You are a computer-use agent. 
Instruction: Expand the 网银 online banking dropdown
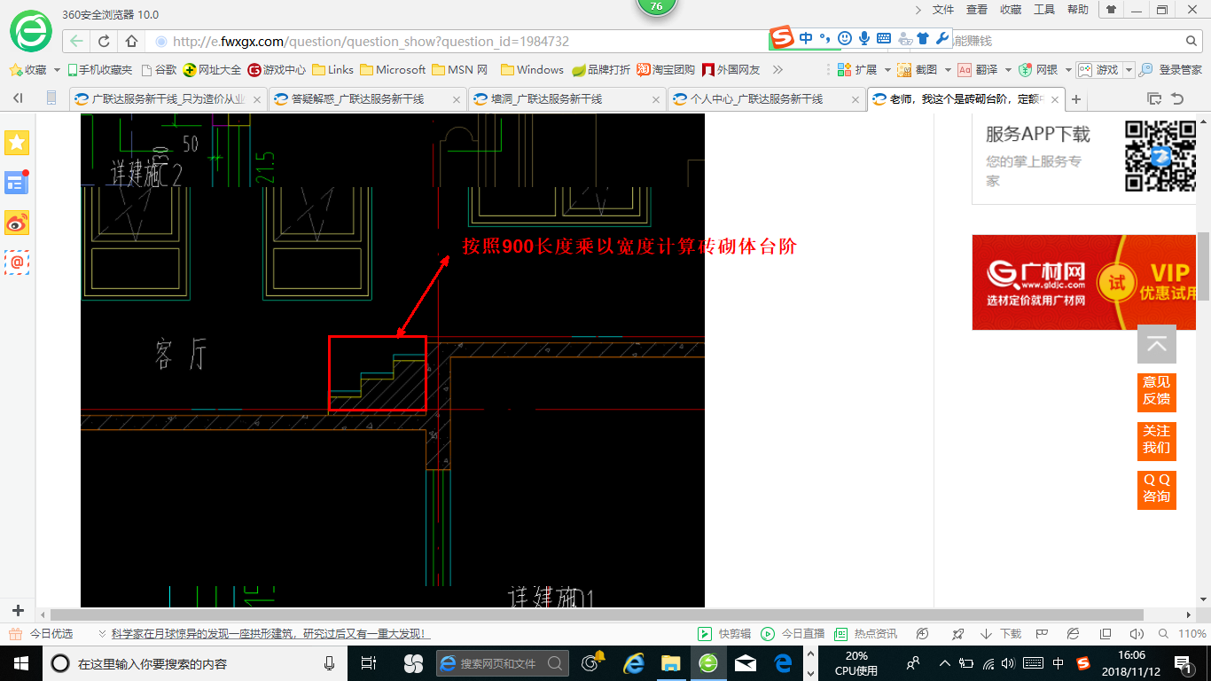(x=1068, y=69)
